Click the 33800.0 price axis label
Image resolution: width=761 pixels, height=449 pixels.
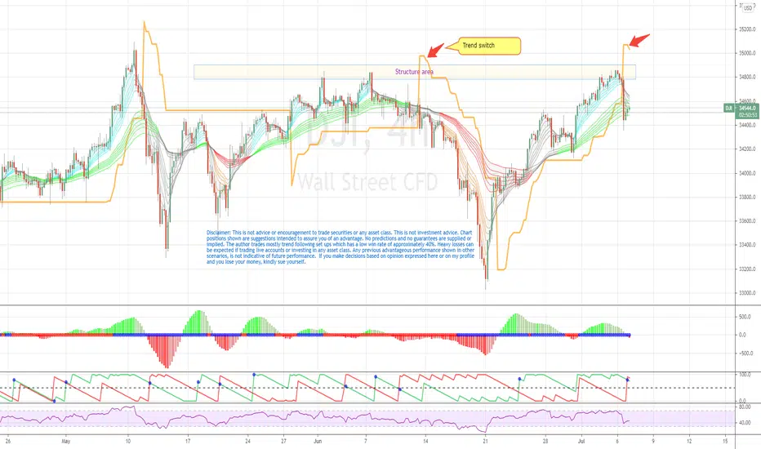(x=747, y=197)
